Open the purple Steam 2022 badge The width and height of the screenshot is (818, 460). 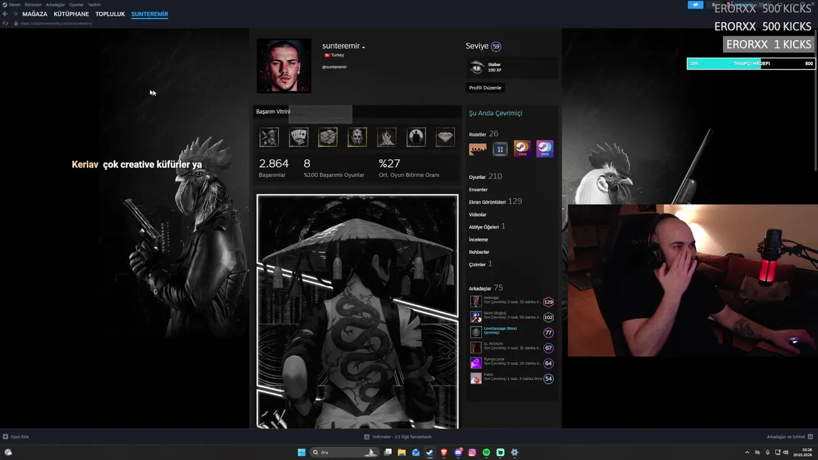pyautogui.click(x=544, y=149)
